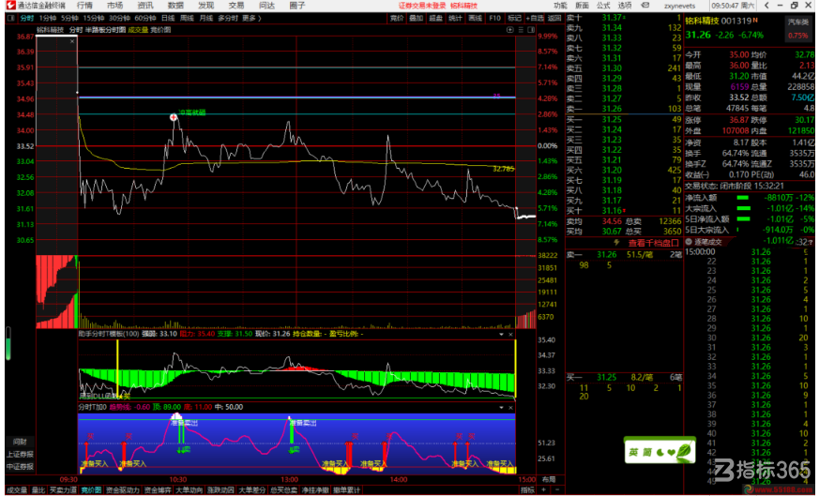Expand the 助手分时T模板 panel dropdown arrow
Screen dimensions: 819x496
(501, 334)
